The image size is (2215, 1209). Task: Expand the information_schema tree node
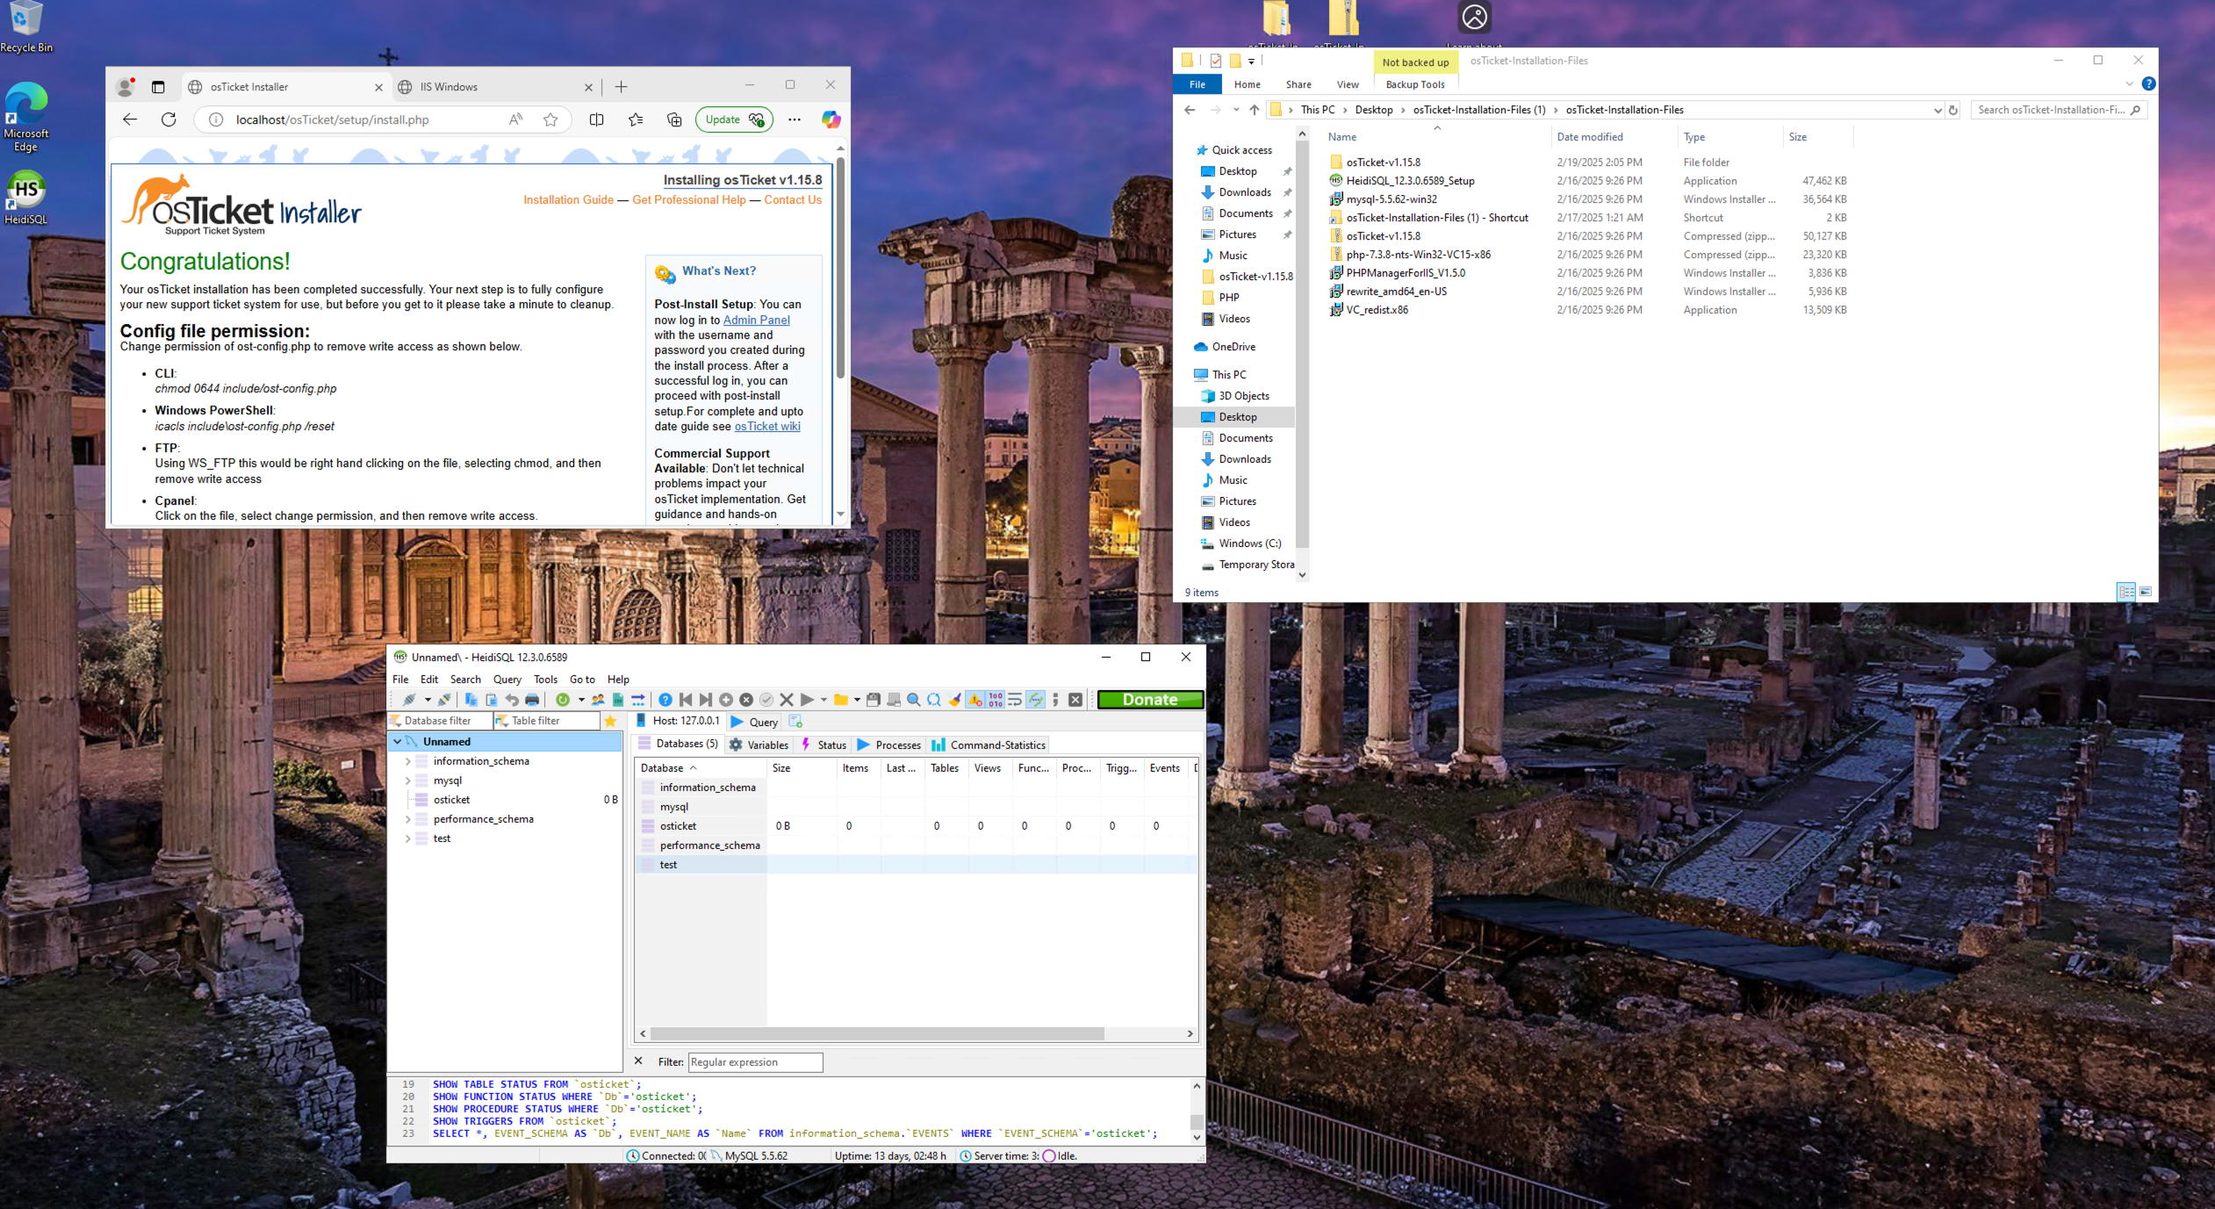tap(408, 761)
